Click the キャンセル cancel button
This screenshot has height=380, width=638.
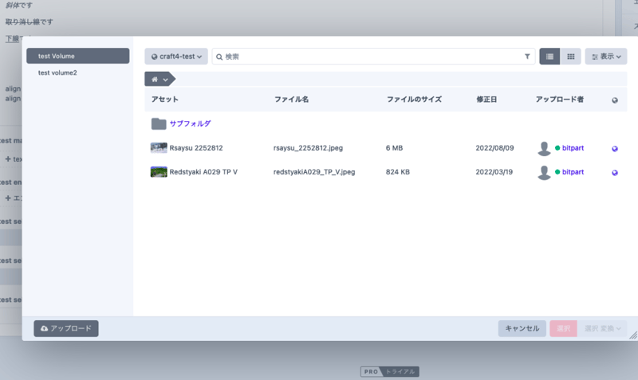(522, 328)
